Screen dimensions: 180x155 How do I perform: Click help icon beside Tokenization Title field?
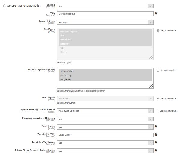(156, 135)
